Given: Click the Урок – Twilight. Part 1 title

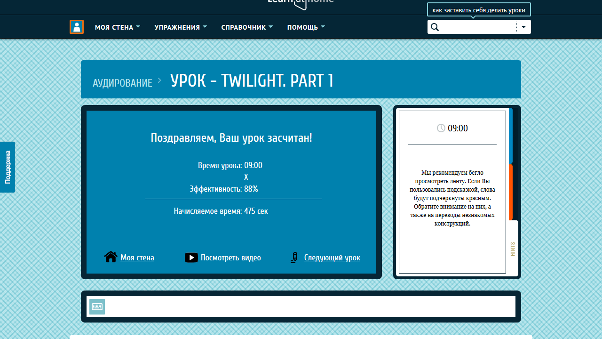Looking at the screenshot, I should 252,81.
